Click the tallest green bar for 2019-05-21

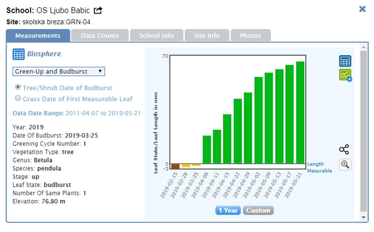pyautogui.click(x=300, y=113)
